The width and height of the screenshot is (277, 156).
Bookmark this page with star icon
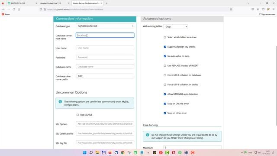click(x=231, y=10)
